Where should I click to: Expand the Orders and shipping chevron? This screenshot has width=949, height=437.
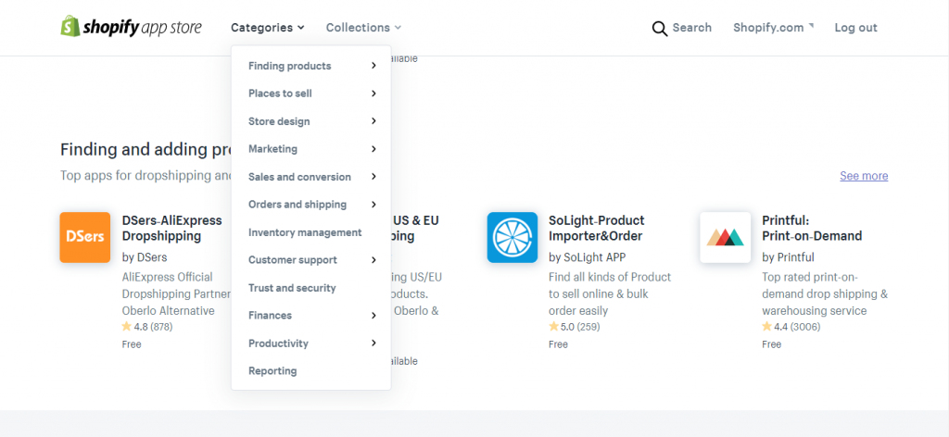coord(374,205)
